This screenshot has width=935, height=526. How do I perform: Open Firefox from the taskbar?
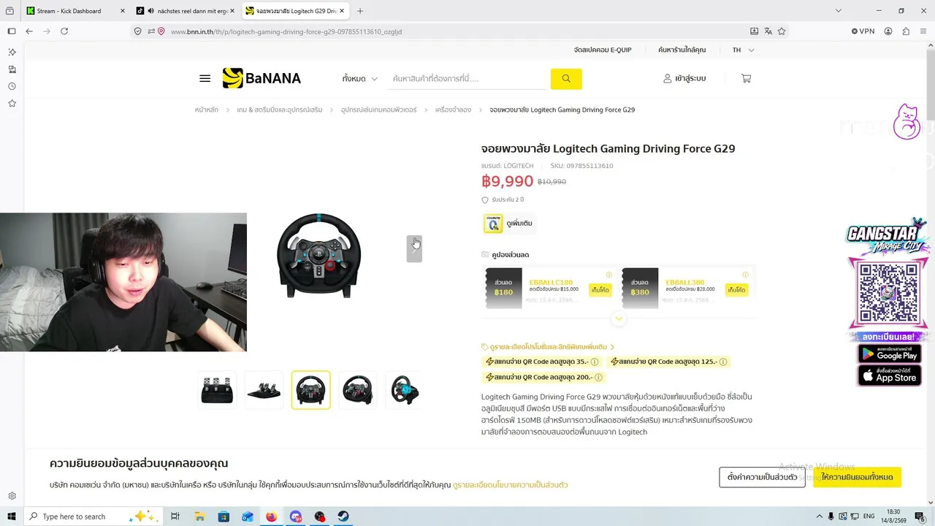[272, 517]
